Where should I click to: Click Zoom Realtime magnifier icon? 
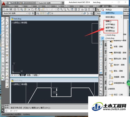[61, 9]
